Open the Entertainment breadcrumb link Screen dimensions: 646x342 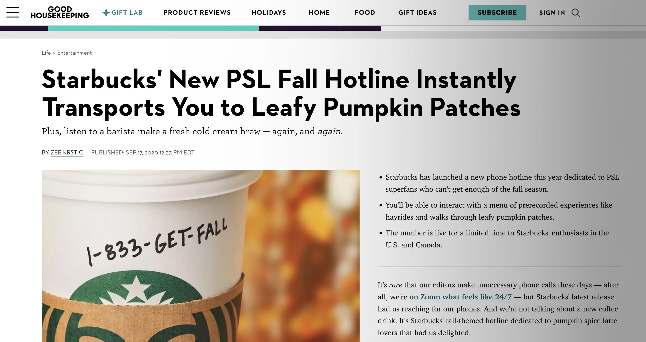pyautogui.click(x=74, y=53)
